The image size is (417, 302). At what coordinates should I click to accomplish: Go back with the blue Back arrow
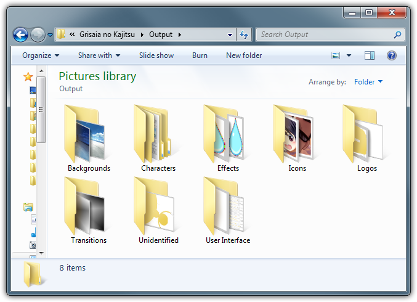pyautogui.click(x=20, y=35)
